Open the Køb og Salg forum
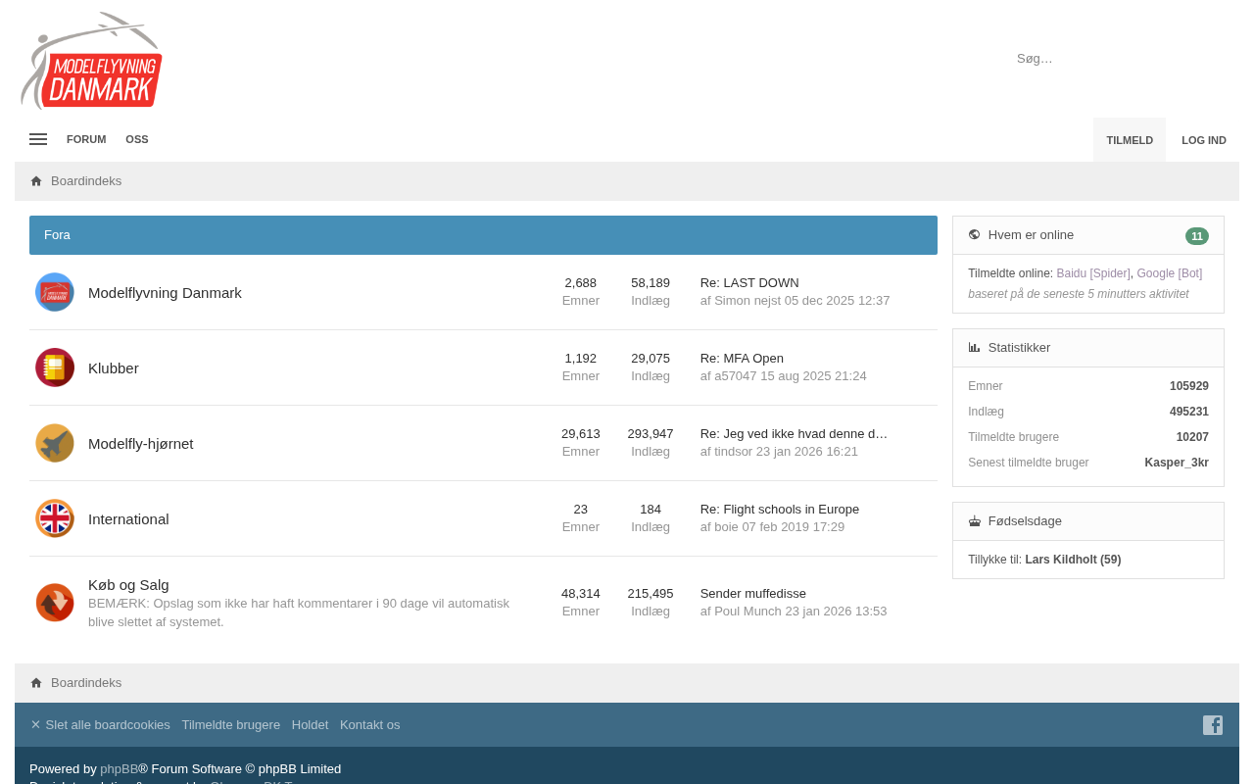Screen dimensions: 1254x784 [128, 584]
